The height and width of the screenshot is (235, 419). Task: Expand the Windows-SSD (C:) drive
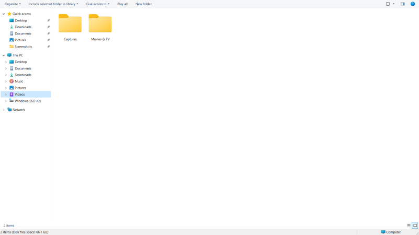click(6, 101)
